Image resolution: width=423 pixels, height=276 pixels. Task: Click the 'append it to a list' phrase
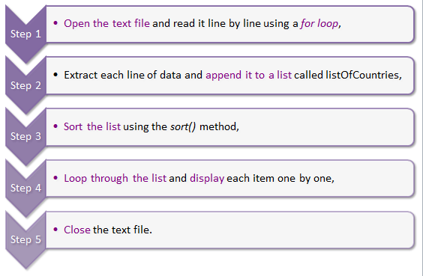(x=248, y=75)
